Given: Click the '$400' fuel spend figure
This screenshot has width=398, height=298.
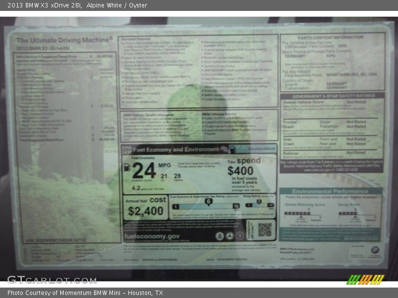Looking at the screenshot, I should [x=240, y=171].
